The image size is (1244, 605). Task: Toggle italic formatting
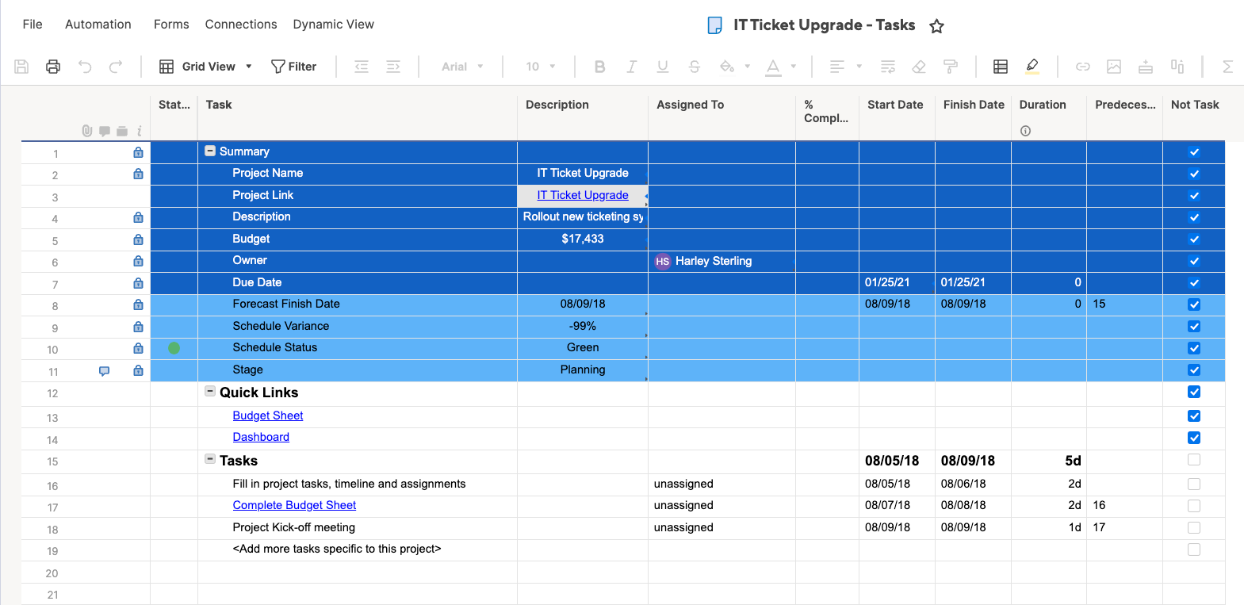coord(632,67)
